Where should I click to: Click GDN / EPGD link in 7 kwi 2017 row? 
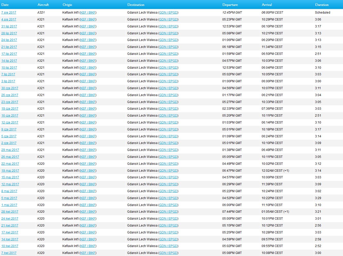(168, 253)
